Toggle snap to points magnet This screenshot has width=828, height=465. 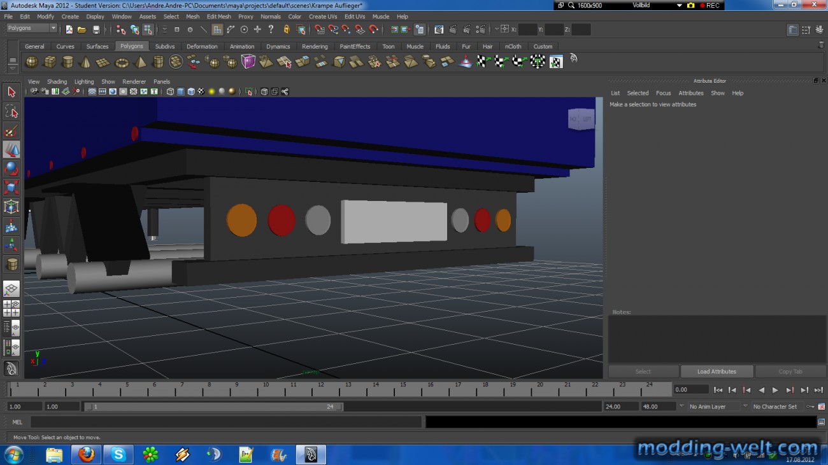pos(346,29)
